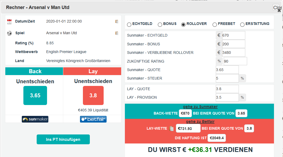This screenshot has width=283, height=157.
Task: Edit the Sunmaker BONUS amount field
Action: point(233,44)
